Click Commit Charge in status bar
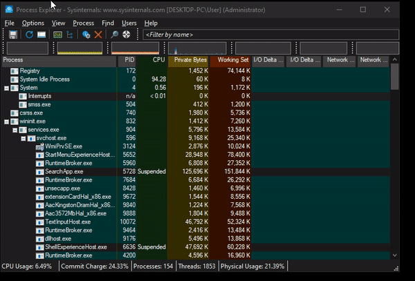The image size is (415, 281). pyautogui.click(x=95, y=267)
